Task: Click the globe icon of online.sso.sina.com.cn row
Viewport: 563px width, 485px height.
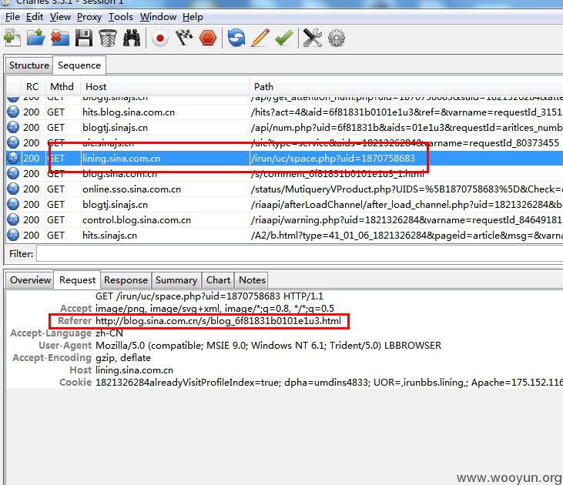Action: pos(13,189)
